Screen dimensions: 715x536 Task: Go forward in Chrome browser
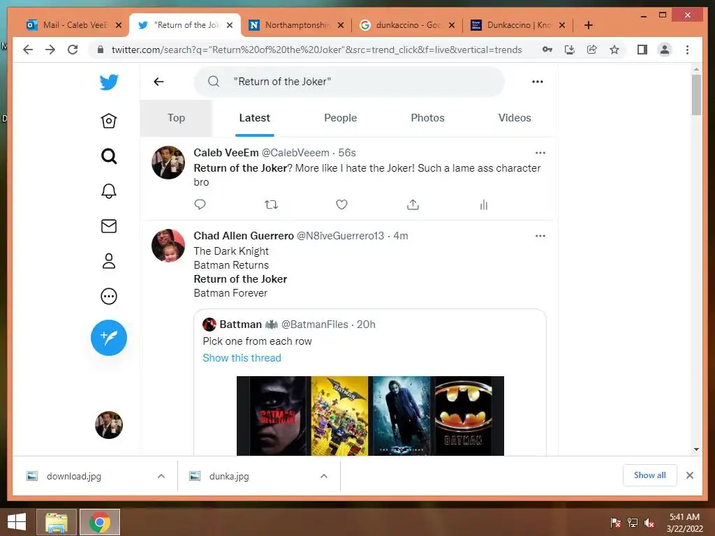[x=50, y=50]
